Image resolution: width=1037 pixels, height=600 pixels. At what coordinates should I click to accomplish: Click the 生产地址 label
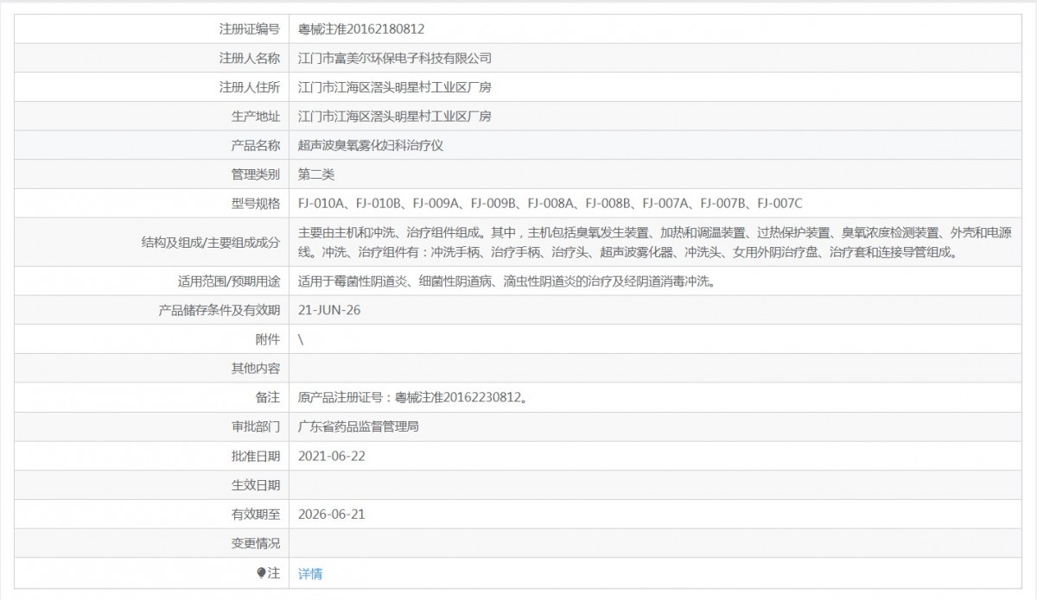point(256,117)
